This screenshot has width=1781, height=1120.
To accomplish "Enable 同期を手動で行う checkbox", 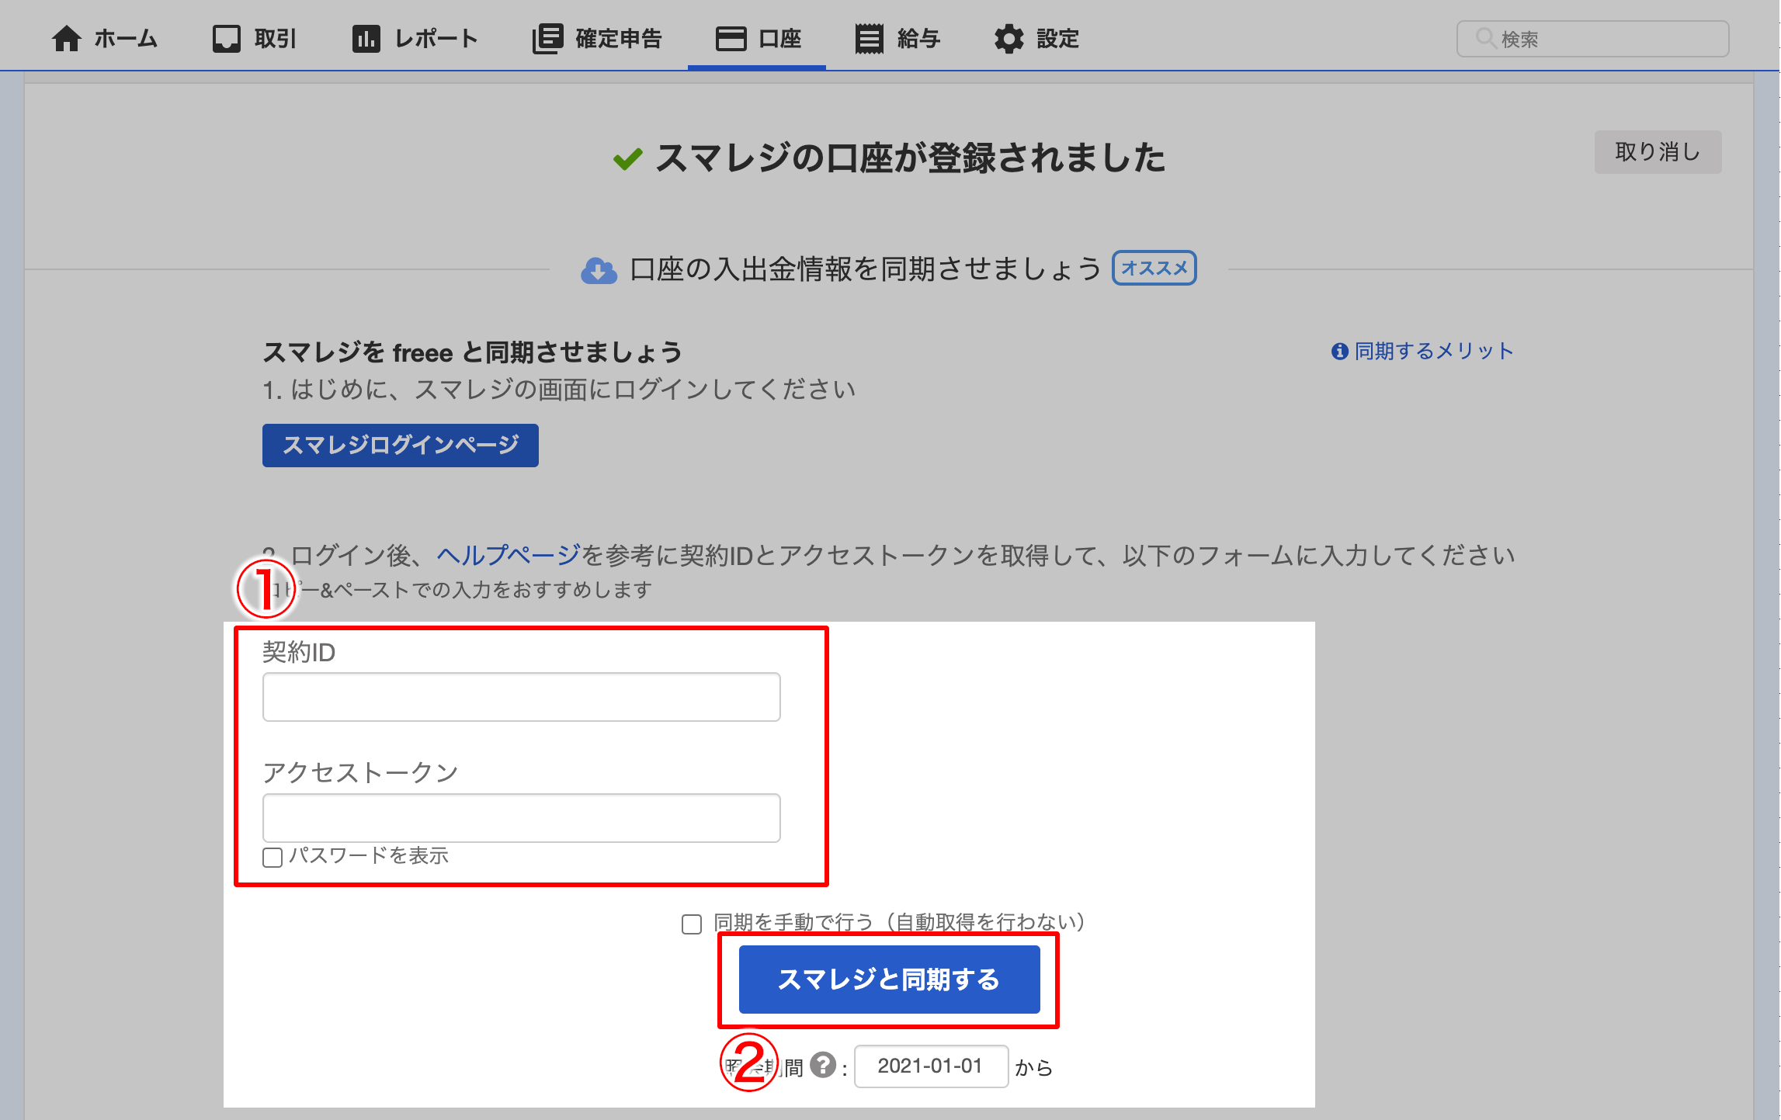I will tap(691, 924).
